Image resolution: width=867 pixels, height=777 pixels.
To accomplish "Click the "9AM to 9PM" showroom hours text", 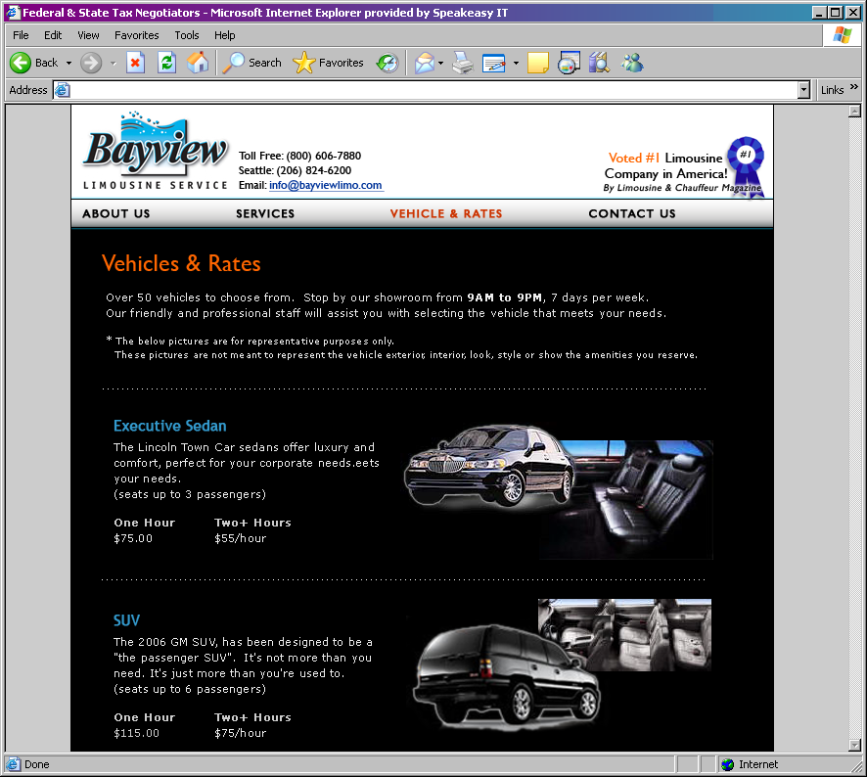I will [x=504, y=297].
